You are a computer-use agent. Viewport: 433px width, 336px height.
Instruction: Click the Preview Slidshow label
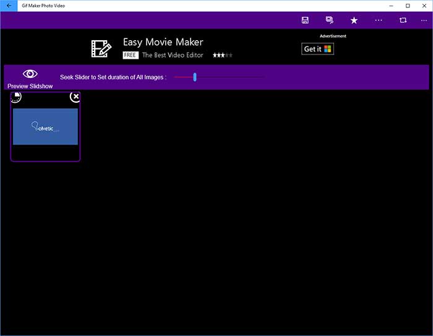pyautogui.click(x=30, y=86)
